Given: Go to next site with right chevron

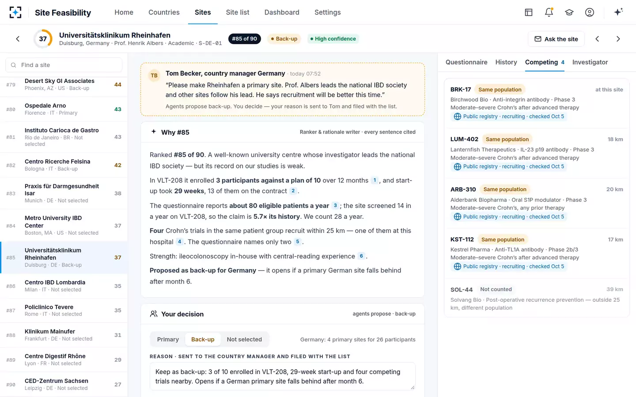Looking at the screenshot, I should tap(618, 39).
